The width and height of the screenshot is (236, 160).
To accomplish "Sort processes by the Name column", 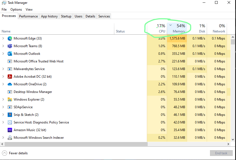I will 57,29.
